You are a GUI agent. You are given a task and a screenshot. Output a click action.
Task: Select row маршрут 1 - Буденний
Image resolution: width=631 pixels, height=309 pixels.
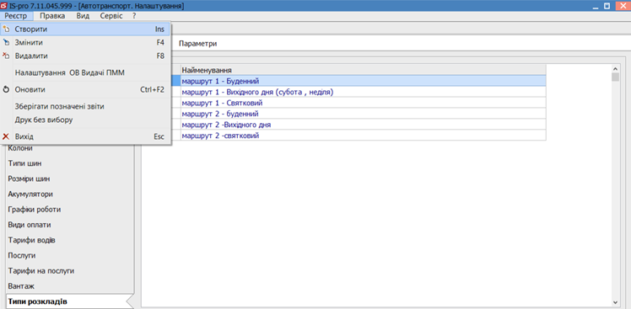pos(364,81)
